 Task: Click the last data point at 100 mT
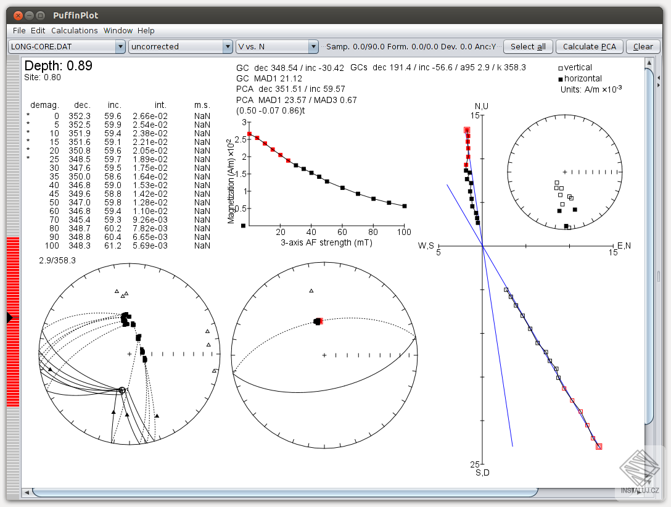tap(404, 206)
